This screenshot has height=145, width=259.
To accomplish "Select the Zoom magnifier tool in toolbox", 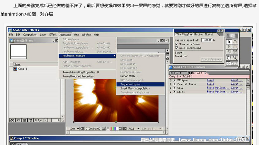I will coord(235,58).
